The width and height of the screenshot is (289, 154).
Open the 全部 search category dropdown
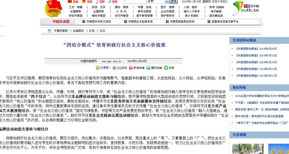157,1
